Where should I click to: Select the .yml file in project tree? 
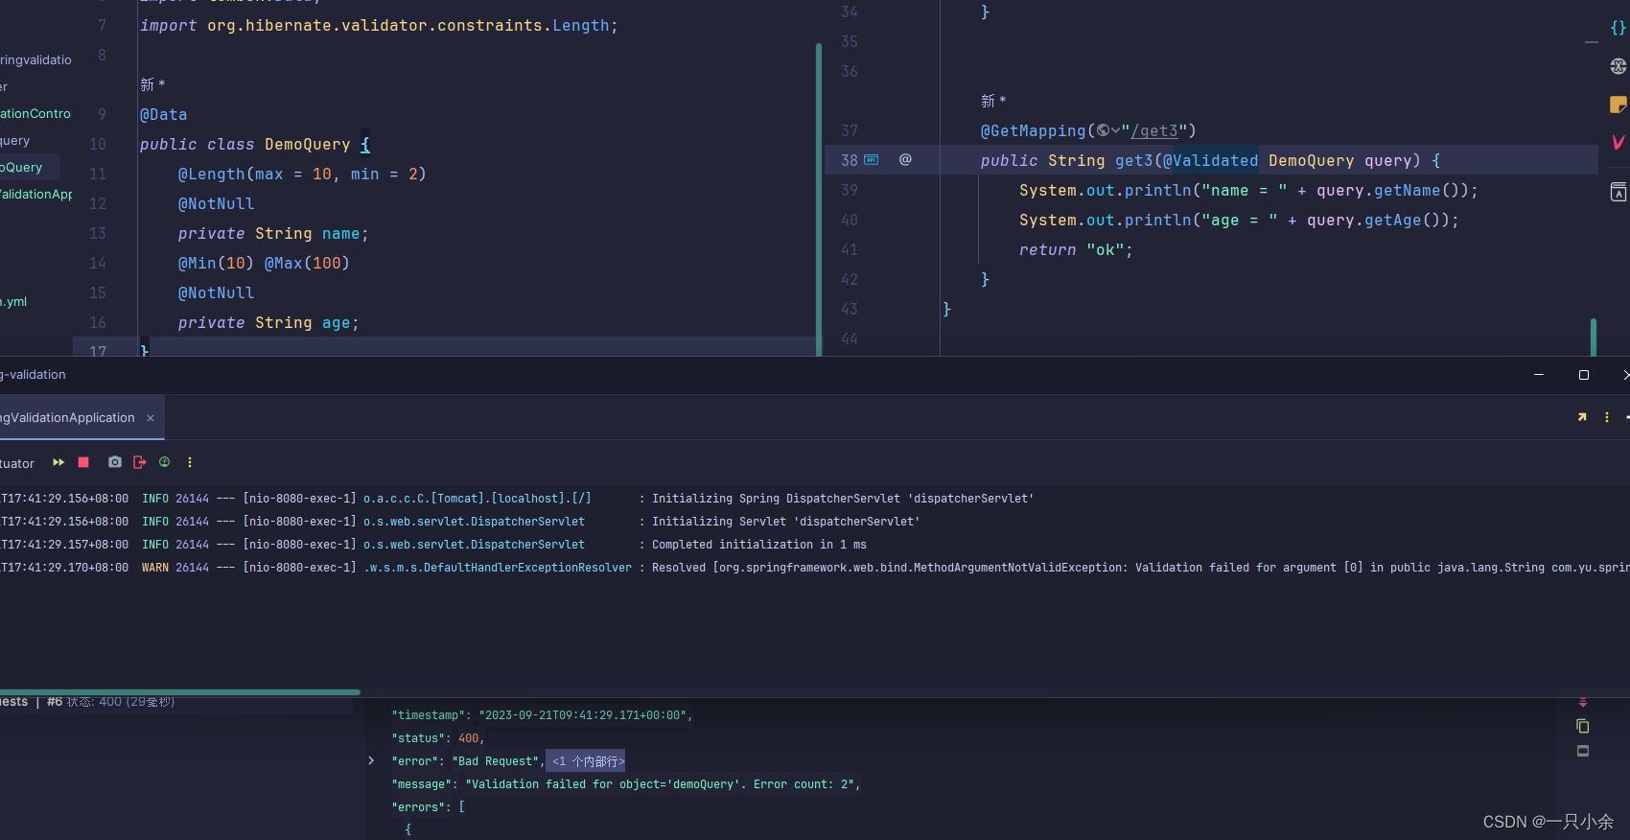(x=14, y=302)
